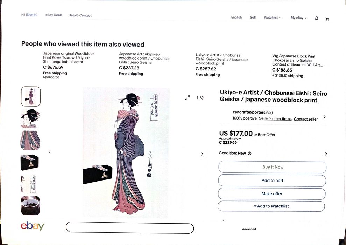The image size is (346, 245).
Task: Click the Buy It Now button
Action: click(x=272, y=167)
